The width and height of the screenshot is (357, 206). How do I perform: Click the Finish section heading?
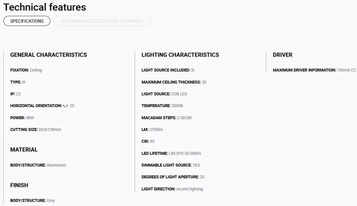pos(19,185)
